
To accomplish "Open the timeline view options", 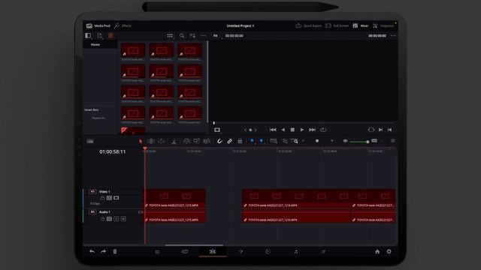I will [90, 142].
